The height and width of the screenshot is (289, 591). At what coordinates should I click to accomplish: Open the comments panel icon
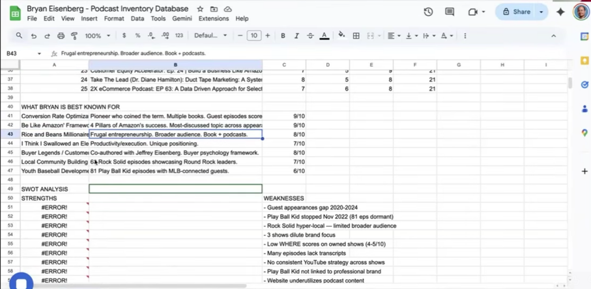(450, 12)
